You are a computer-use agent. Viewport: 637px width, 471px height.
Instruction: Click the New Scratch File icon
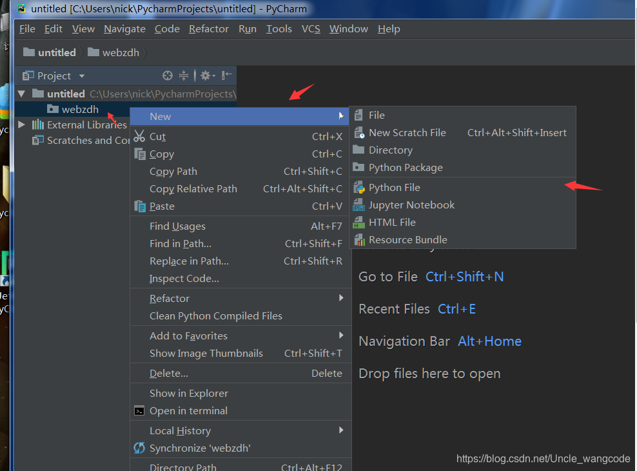pos(359,133)
